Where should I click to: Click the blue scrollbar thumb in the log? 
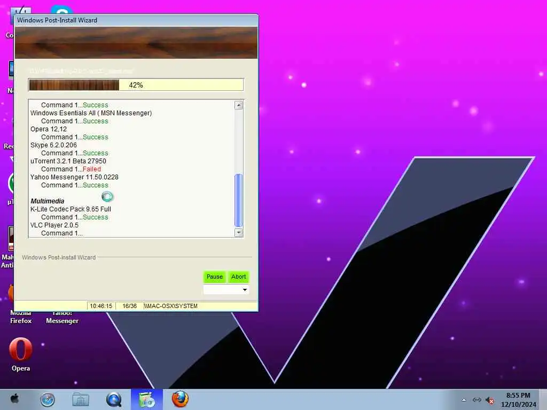pyautogui.click(x=239, y=201)
